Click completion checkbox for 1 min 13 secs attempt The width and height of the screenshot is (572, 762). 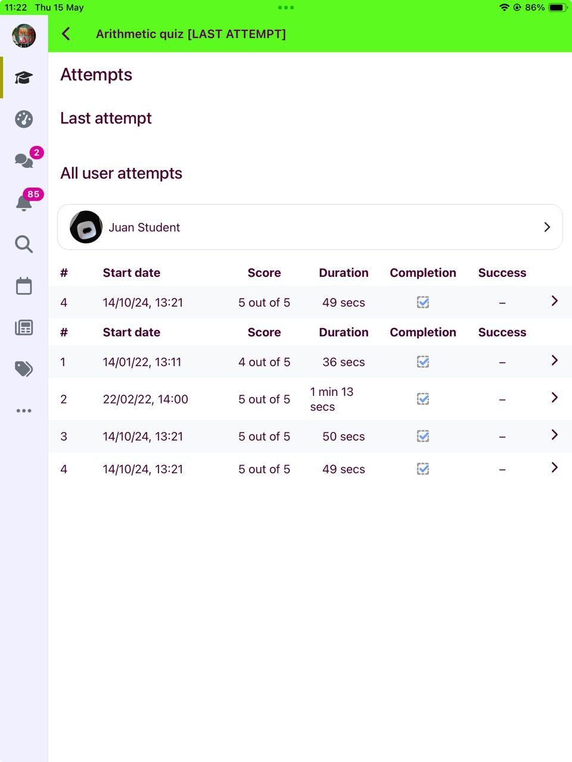(x=423, y=399)
